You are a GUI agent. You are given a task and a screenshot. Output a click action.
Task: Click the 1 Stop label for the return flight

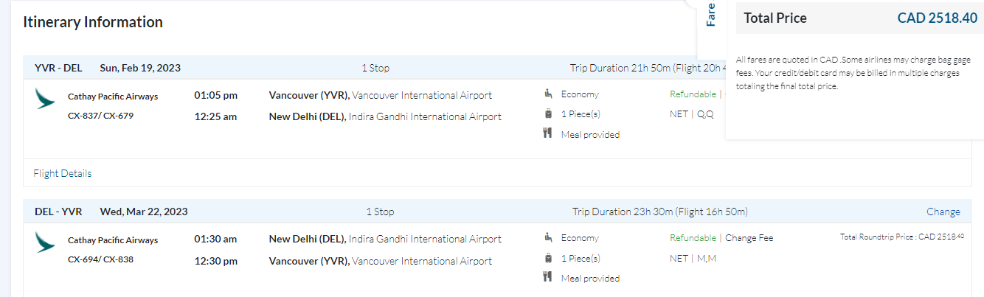click(380, 212)
